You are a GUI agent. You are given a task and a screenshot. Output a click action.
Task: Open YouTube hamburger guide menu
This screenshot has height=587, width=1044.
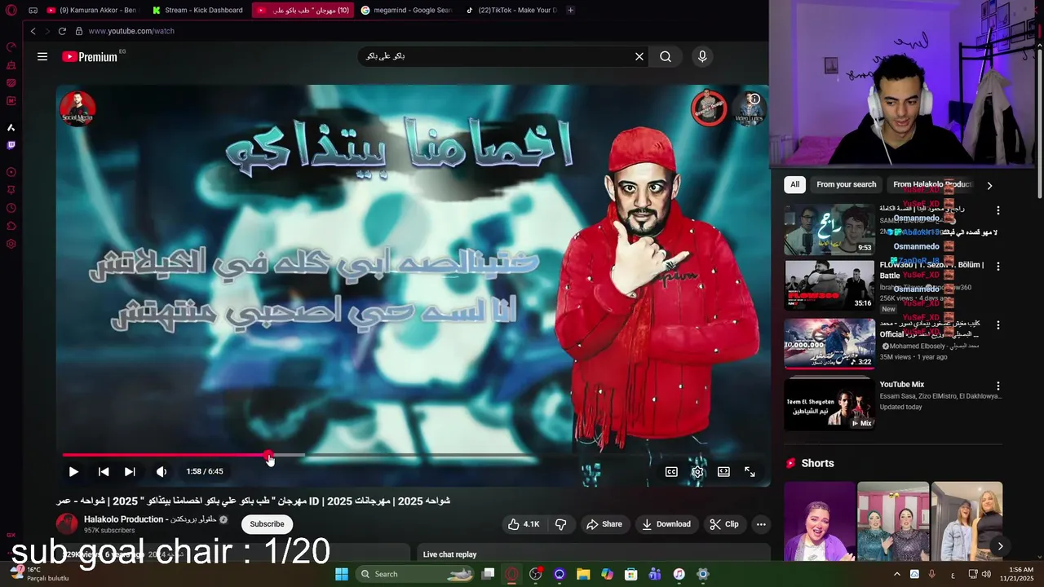pos(42,56)
